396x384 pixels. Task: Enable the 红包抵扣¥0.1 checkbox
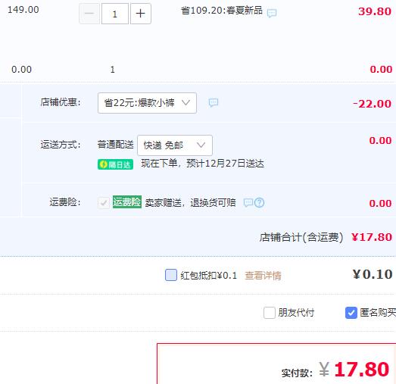(171, 275)
